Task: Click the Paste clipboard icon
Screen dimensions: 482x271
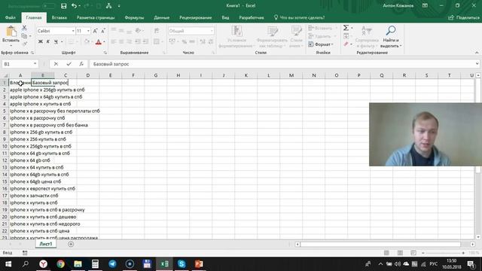Action: coord(11,32)
